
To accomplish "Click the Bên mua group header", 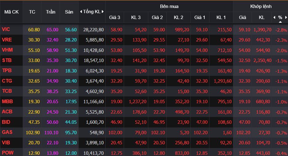I will coord(169,6).
